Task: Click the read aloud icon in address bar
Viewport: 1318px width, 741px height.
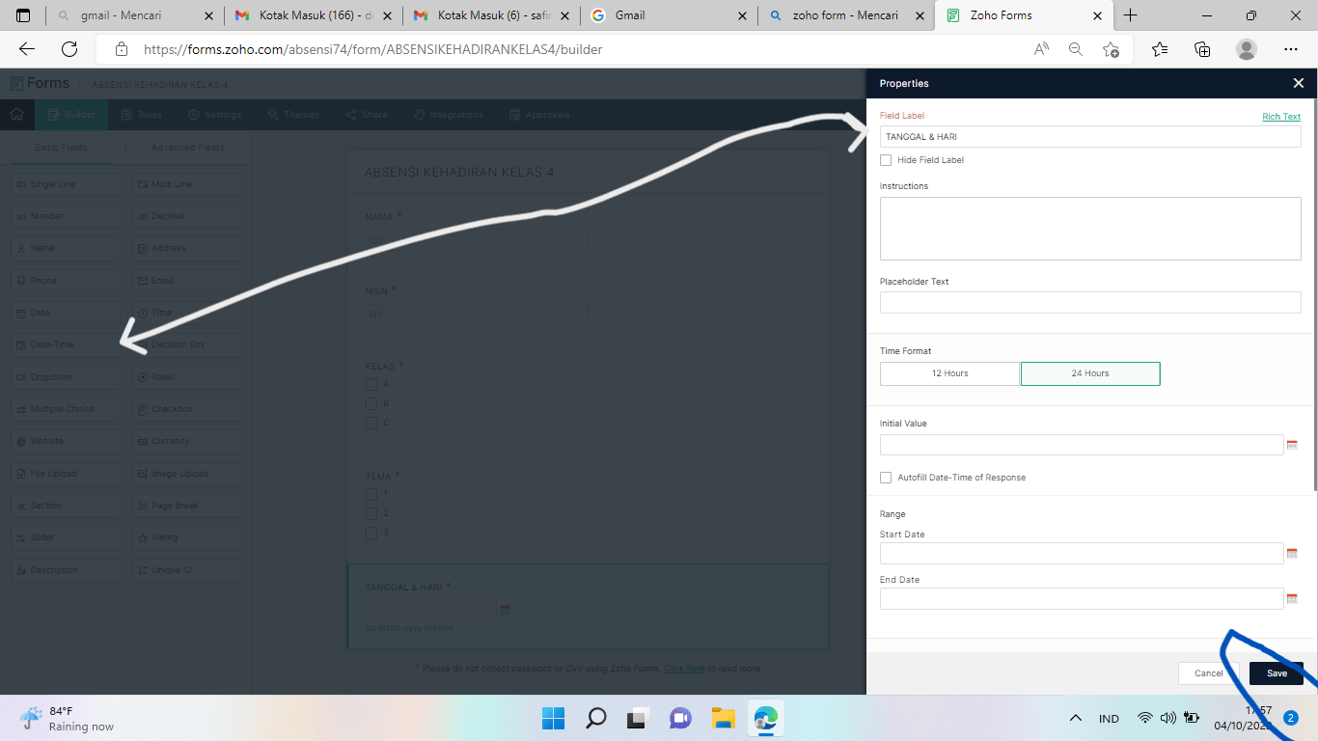Action: click(1041, 49)
